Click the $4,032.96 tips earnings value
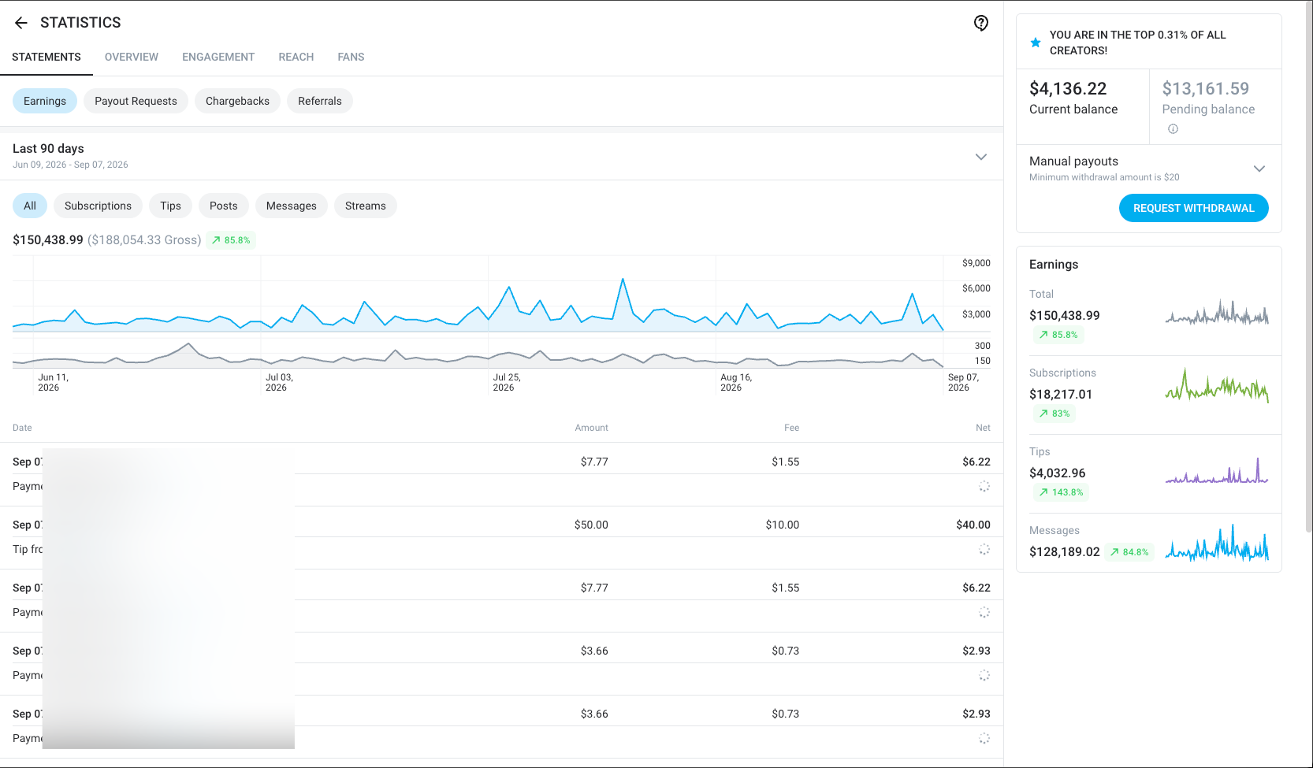 coord(1058,473)
